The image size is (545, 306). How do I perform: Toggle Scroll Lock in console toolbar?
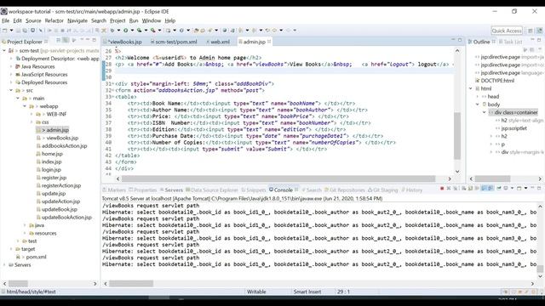[470, 189]
